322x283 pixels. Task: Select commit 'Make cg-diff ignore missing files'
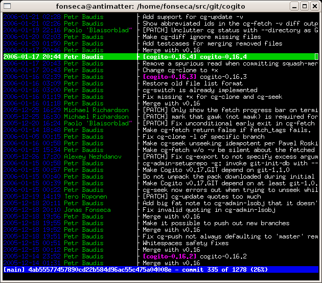(201, 37)
